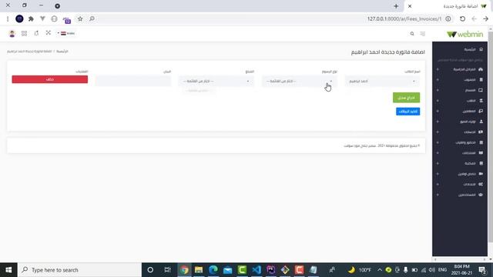Open the language flag dropdown
This screenshot has height=277, width=493.
click(x=67, y=33)
